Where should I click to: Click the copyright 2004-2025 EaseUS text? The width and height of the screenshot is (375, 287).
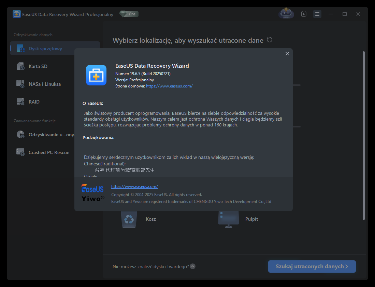pyautogui.click(x=157, y=194)
